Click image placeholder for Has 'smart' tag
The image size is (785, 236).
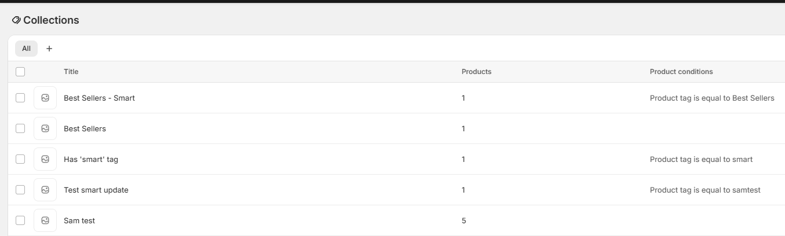pyautogui.click(x=45, y=160)
